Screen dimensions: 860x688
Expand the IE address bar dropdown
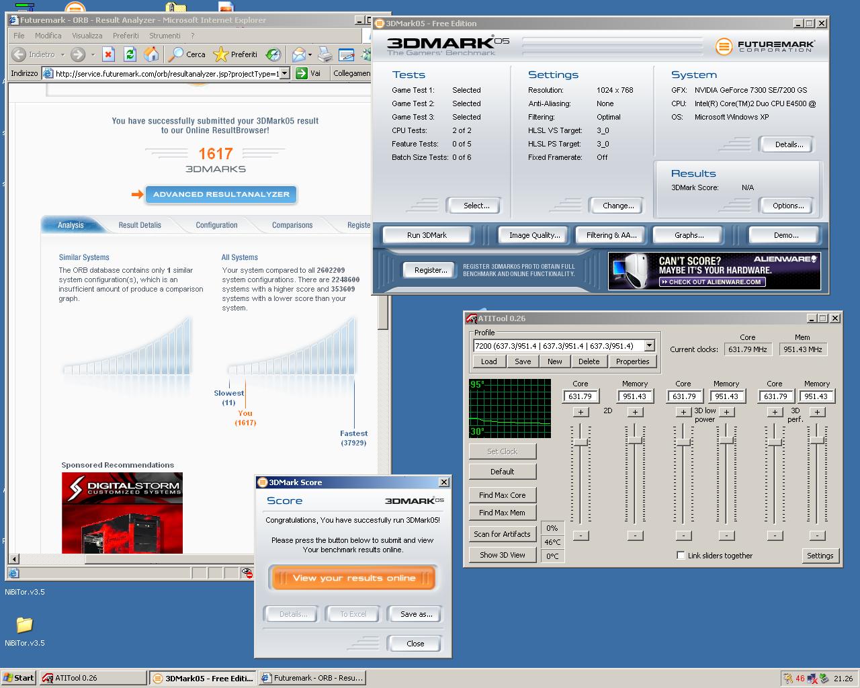(x=284, y=73)
